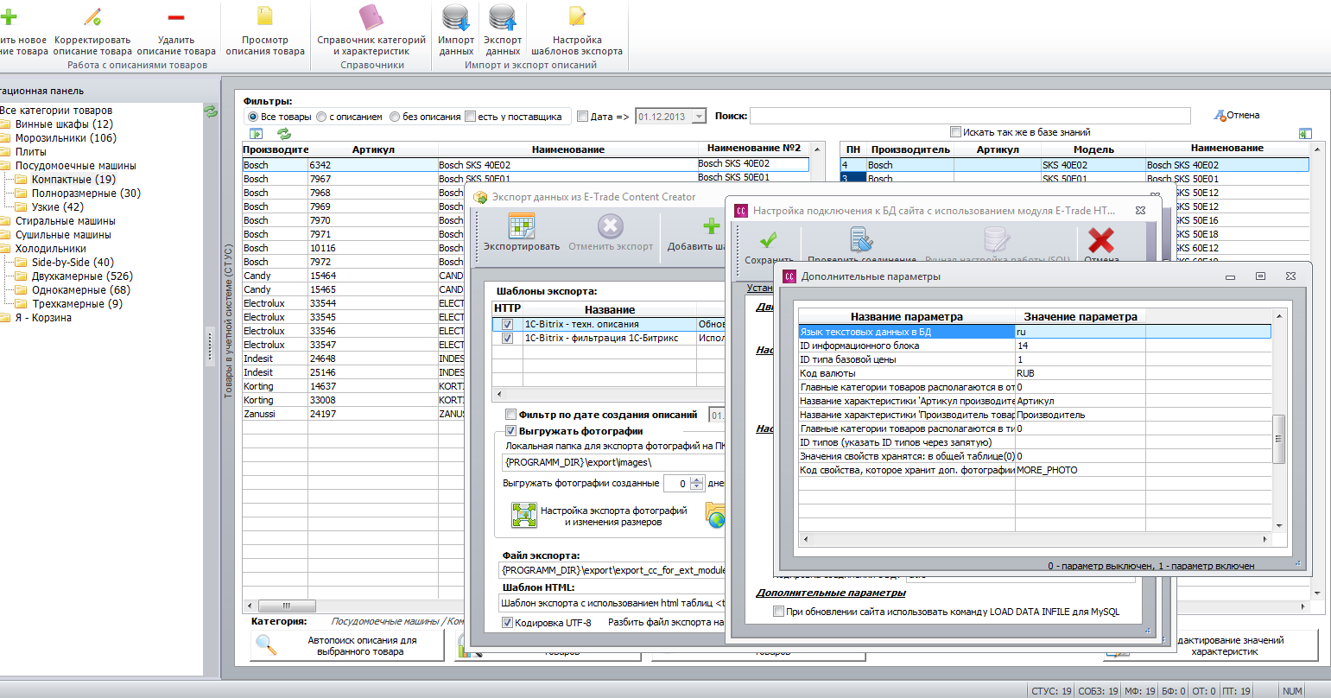Viewport: 1331px width, 698px height.
Task: Select the Код валюты parameter row
Action: click(1035, 373)
